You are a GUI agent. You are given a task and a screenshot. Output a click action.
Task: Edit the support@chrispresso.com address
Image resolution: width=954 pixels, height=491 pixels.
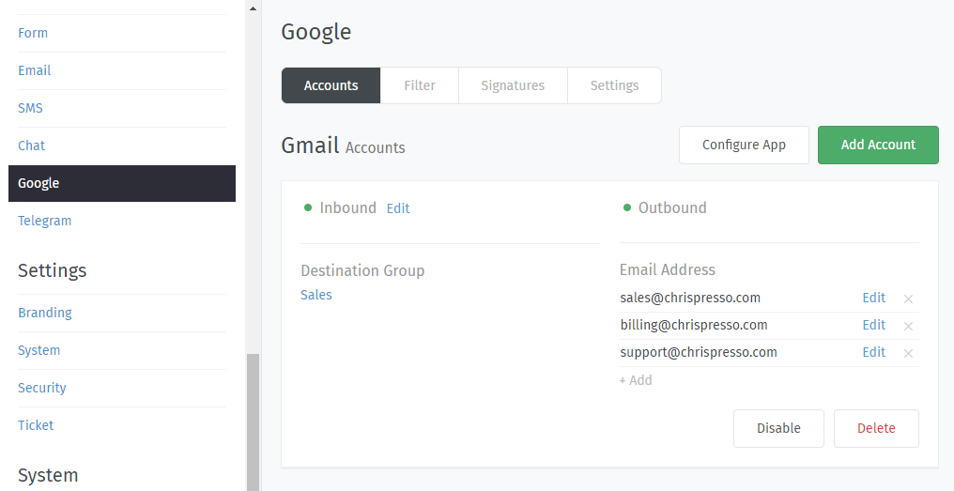click(x=873, y=352)
